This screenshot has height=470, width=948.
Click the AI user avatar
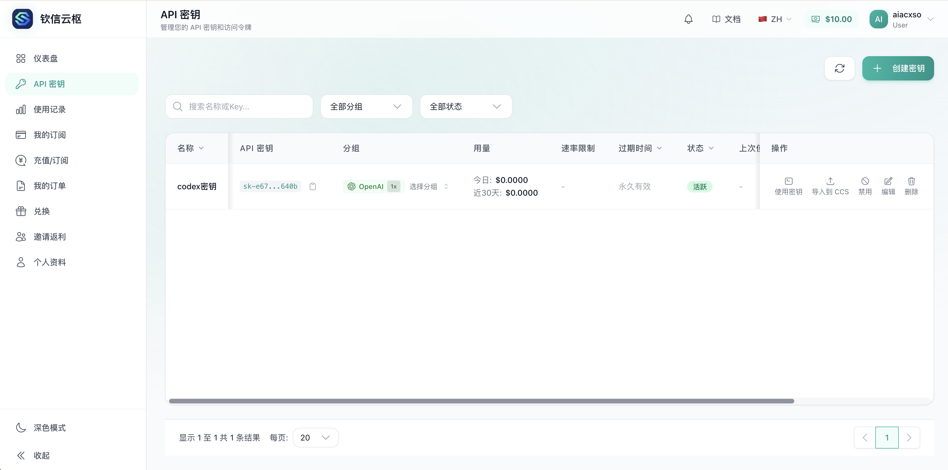(879, 19)
